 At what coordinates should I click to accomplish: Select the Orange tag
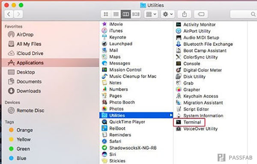coord(21,130)
